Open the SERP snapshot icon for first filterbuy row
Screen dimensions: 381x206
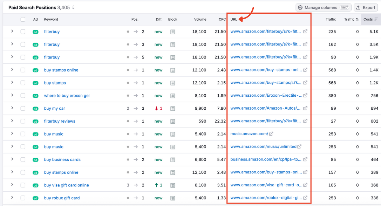[172, 32]
